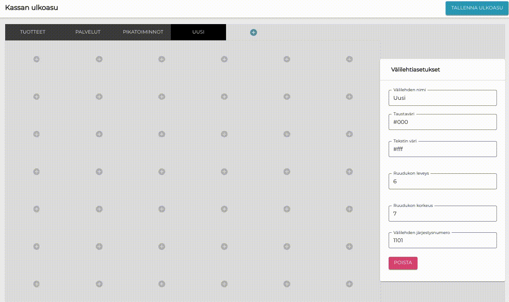Click the red Poista button
This screenshot has height=302, width=509.
[403, 263]
